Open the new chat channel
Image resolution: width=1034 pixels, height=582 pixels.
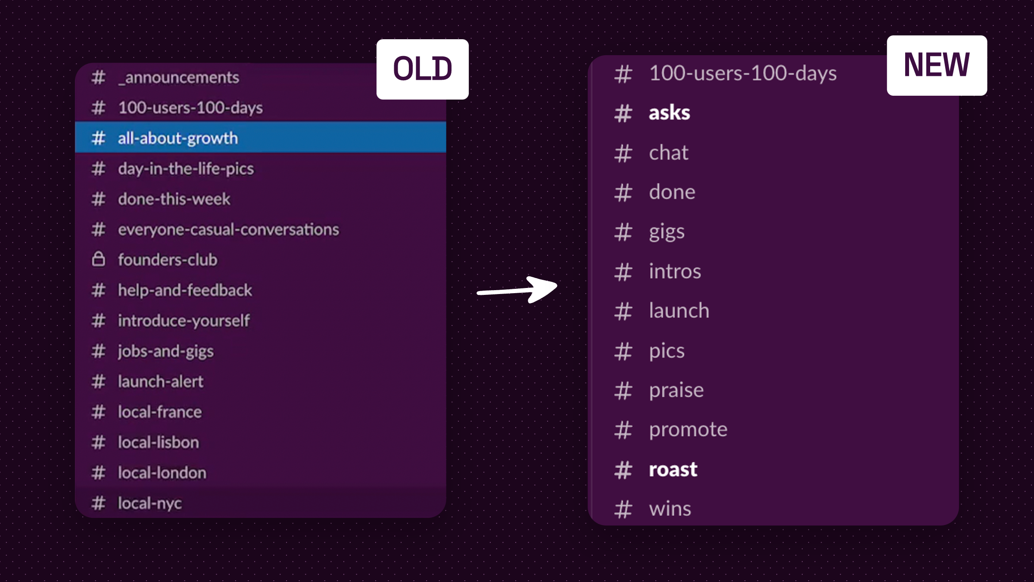tap(669, 153)
